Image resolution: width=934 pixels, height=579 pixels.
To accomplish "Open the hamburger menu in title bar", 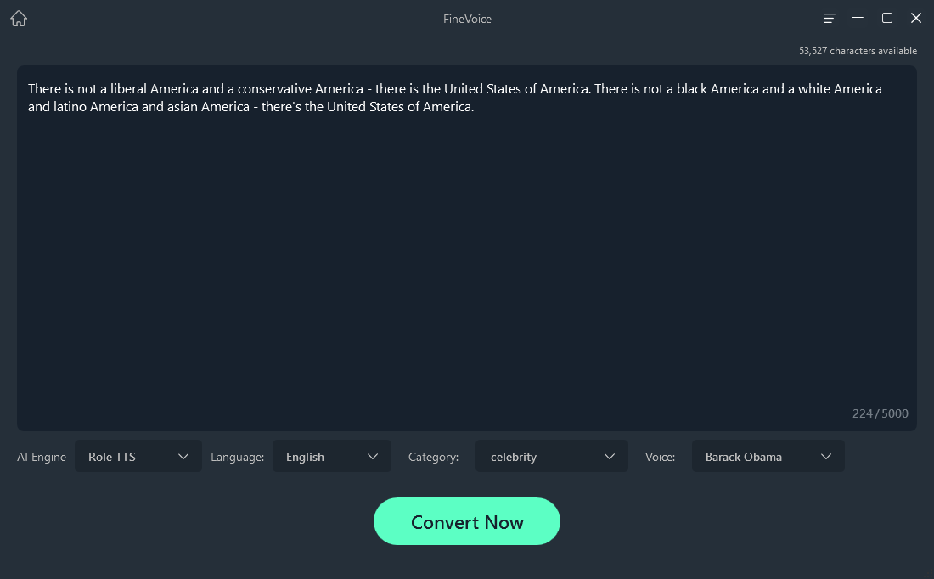I will coord(830,19).
